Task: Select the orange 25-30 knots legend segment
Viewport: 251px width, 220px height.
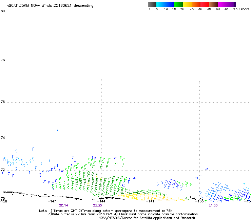Action: tap(196, 4)
